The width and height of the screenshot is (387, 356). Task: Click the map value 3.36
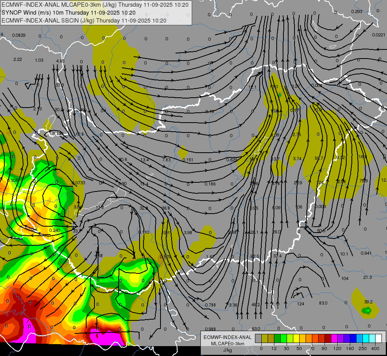[x=233, y=305]
